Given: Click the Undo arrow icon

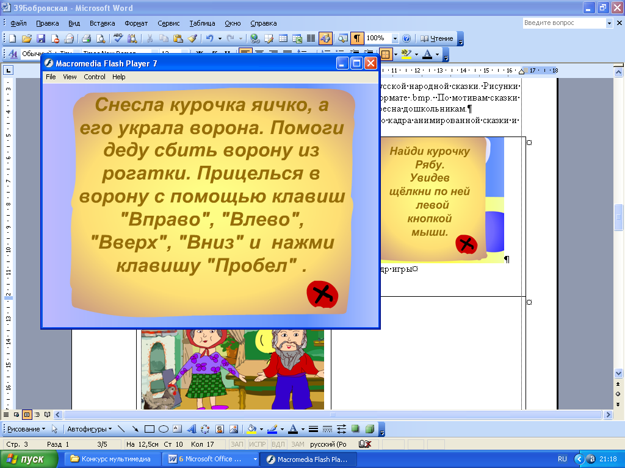Looking at the screenshot, I should click(x=210, y=38).
